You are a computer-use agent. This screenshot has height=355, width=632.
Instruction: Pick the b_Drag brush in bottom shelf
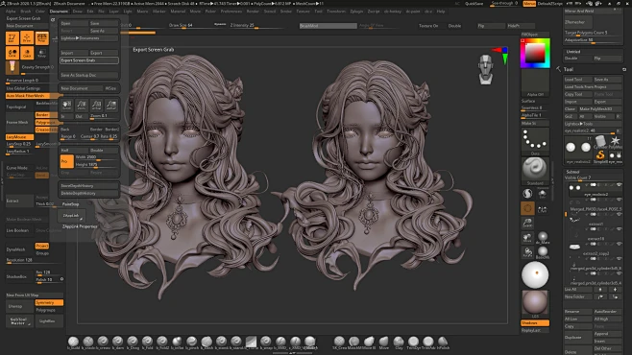pos(133,343)
